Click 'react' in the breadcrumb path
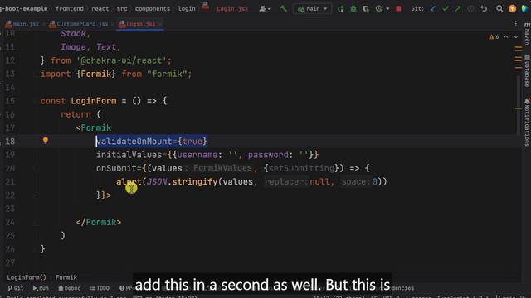This screenshot has width=531, height=298. pyautogui.click(x=100, y=9)
